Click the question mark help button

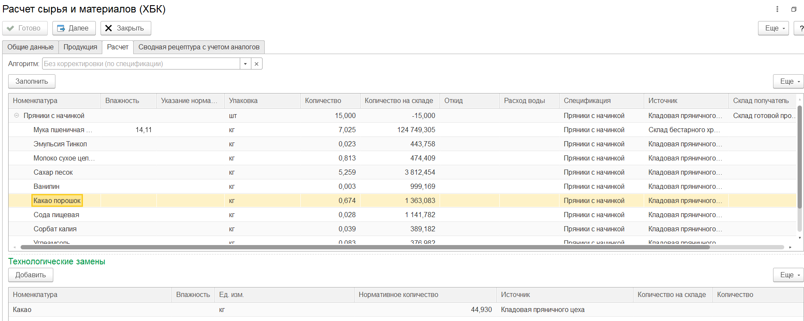coord(799,28)
